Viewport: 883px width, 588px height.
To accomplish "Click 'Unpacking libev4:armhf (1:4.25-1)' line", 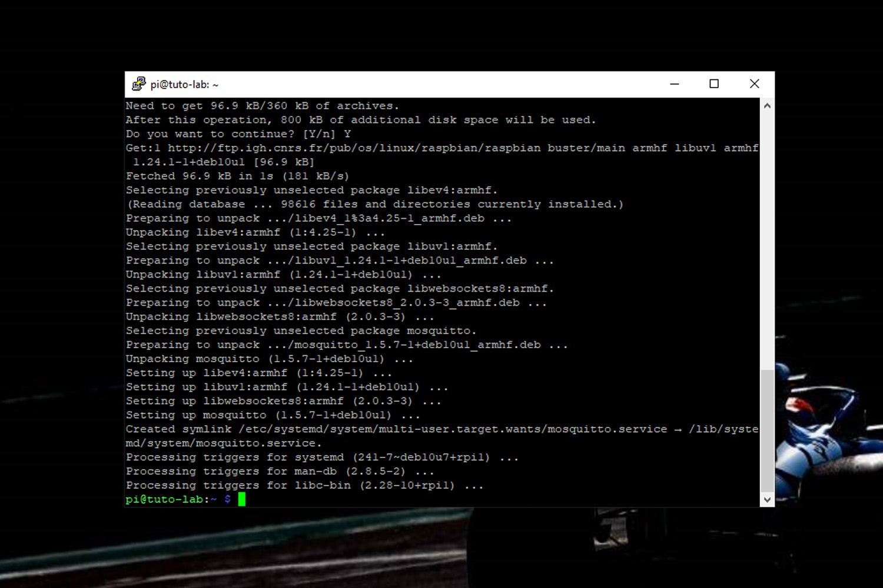I will click(255, 232).
